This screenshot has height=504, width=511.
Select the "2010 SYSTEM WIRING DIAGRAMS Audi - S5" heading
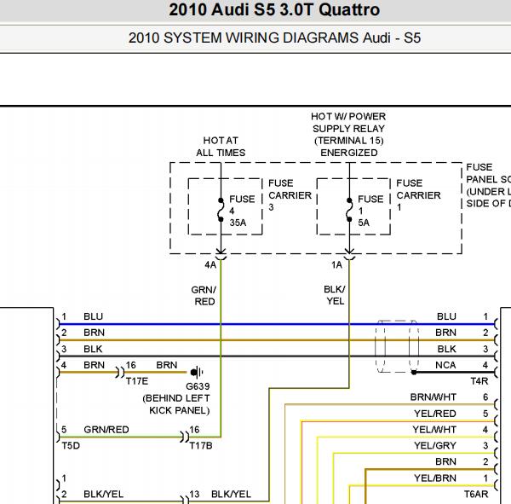[274, 38]
